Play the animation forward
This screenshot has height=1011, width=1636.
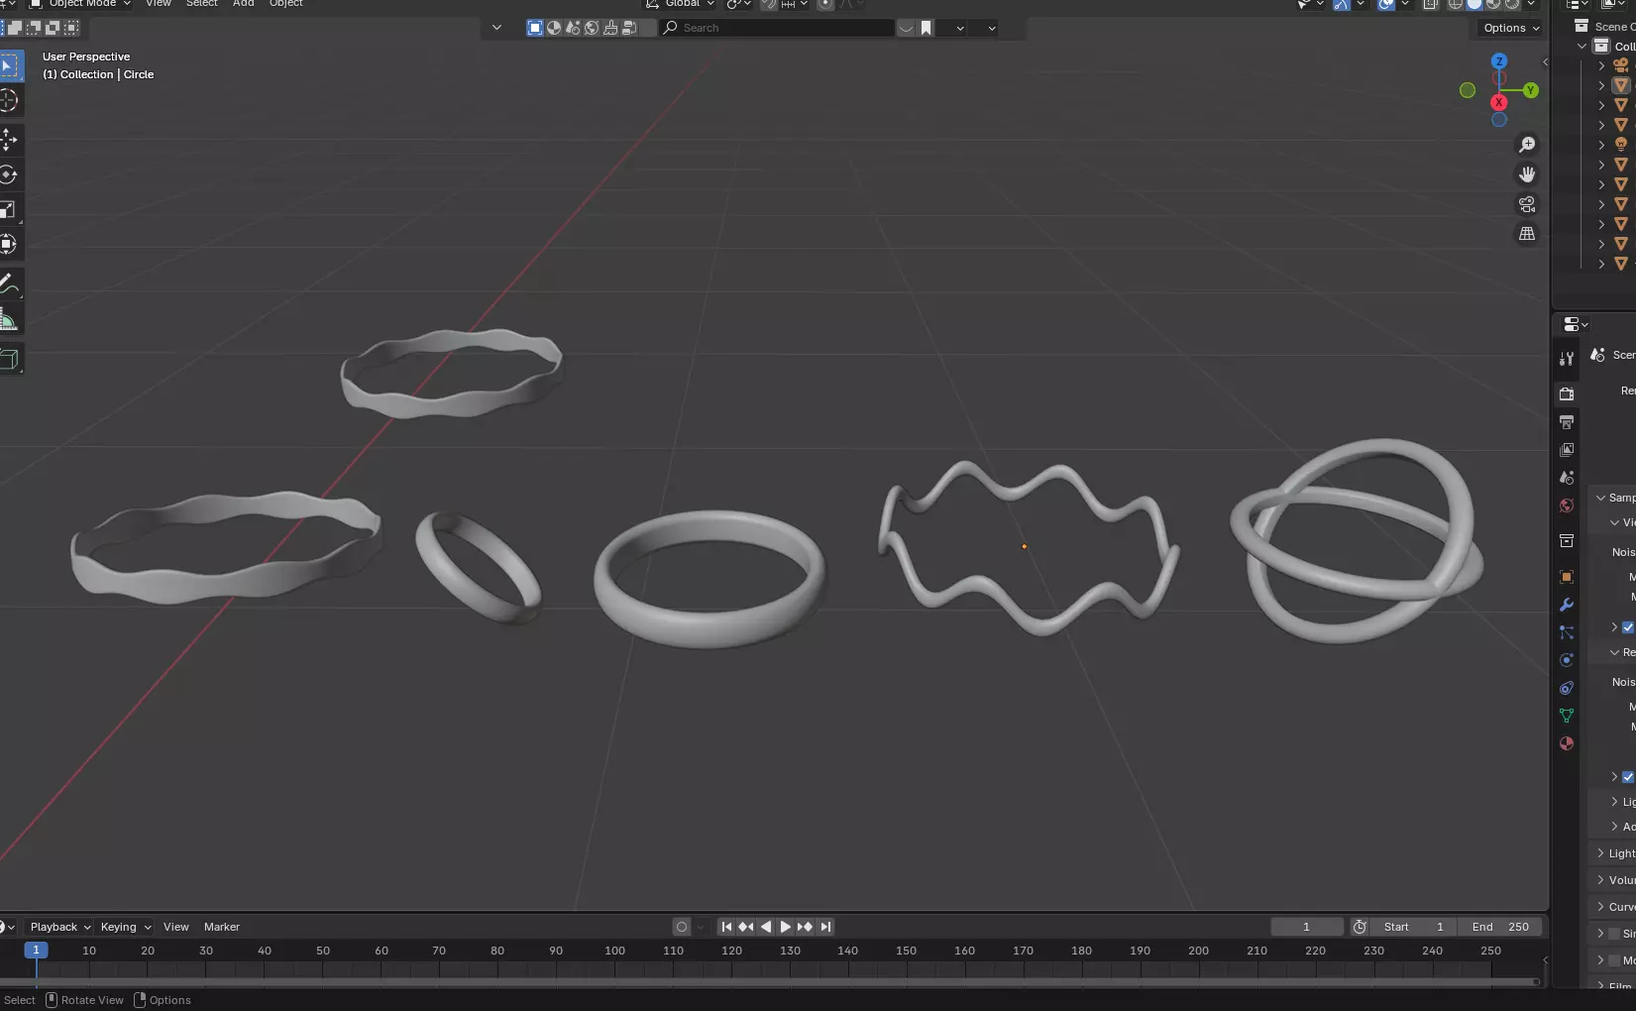785,927
